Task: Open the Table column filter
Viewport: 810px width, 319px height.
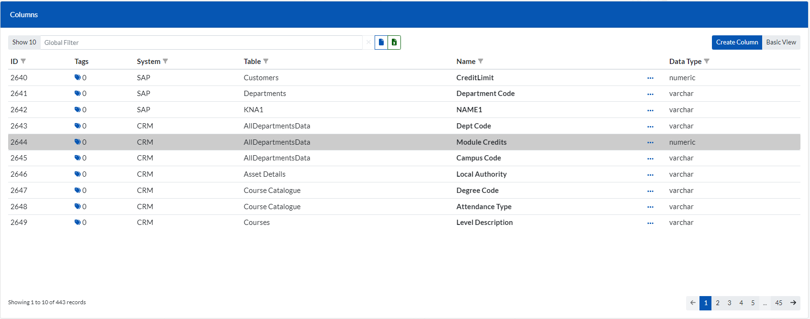Action: [266, 61]
